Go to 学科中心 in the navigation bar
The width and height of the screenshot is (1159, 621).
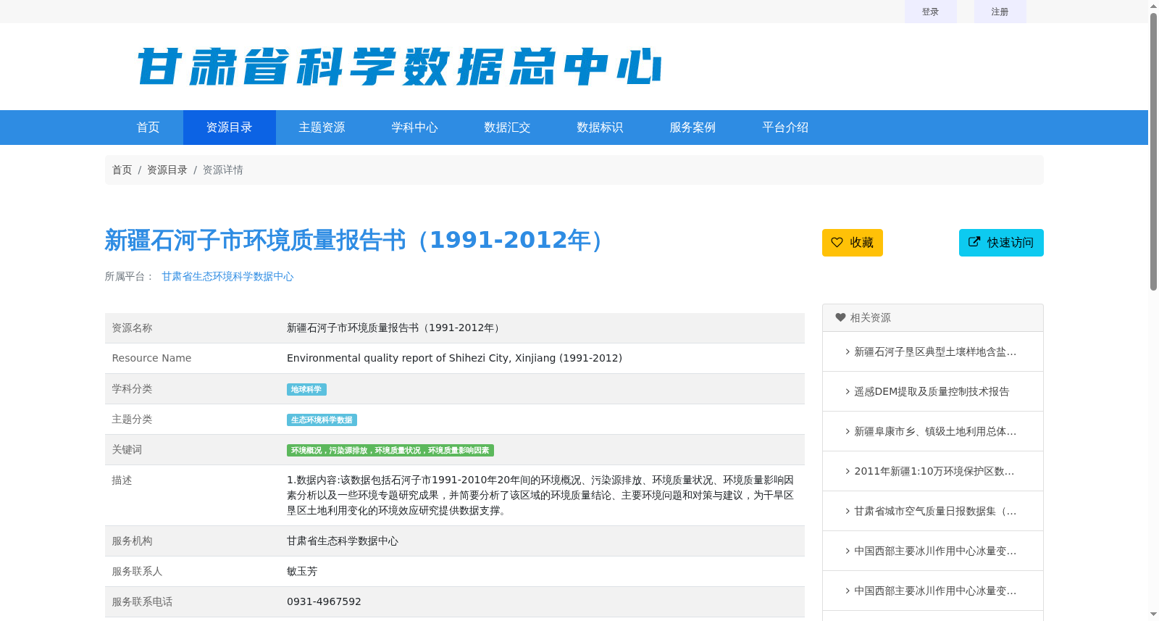[415, 128]
